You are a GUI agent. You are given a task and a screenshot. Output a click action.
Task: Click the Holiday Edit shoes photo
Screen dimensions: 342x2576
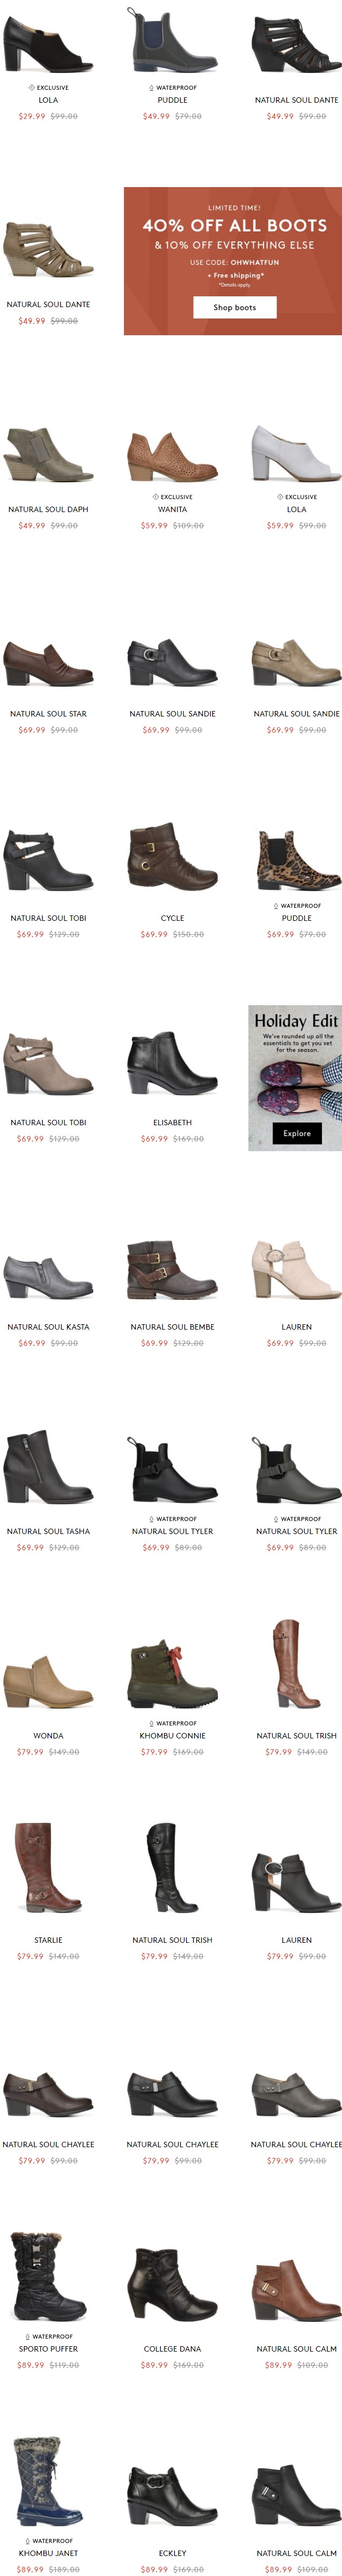click(295, 1087)
